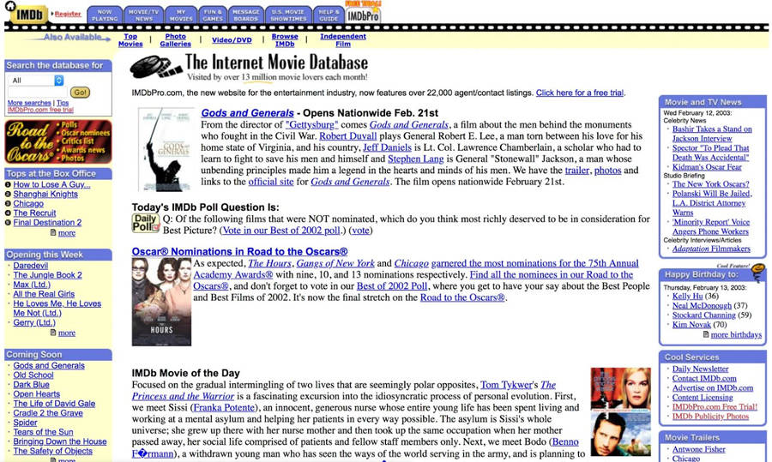Screen dimensions: 772x462
Task: Click the Tips link in search box
Action: click(63, 103)
